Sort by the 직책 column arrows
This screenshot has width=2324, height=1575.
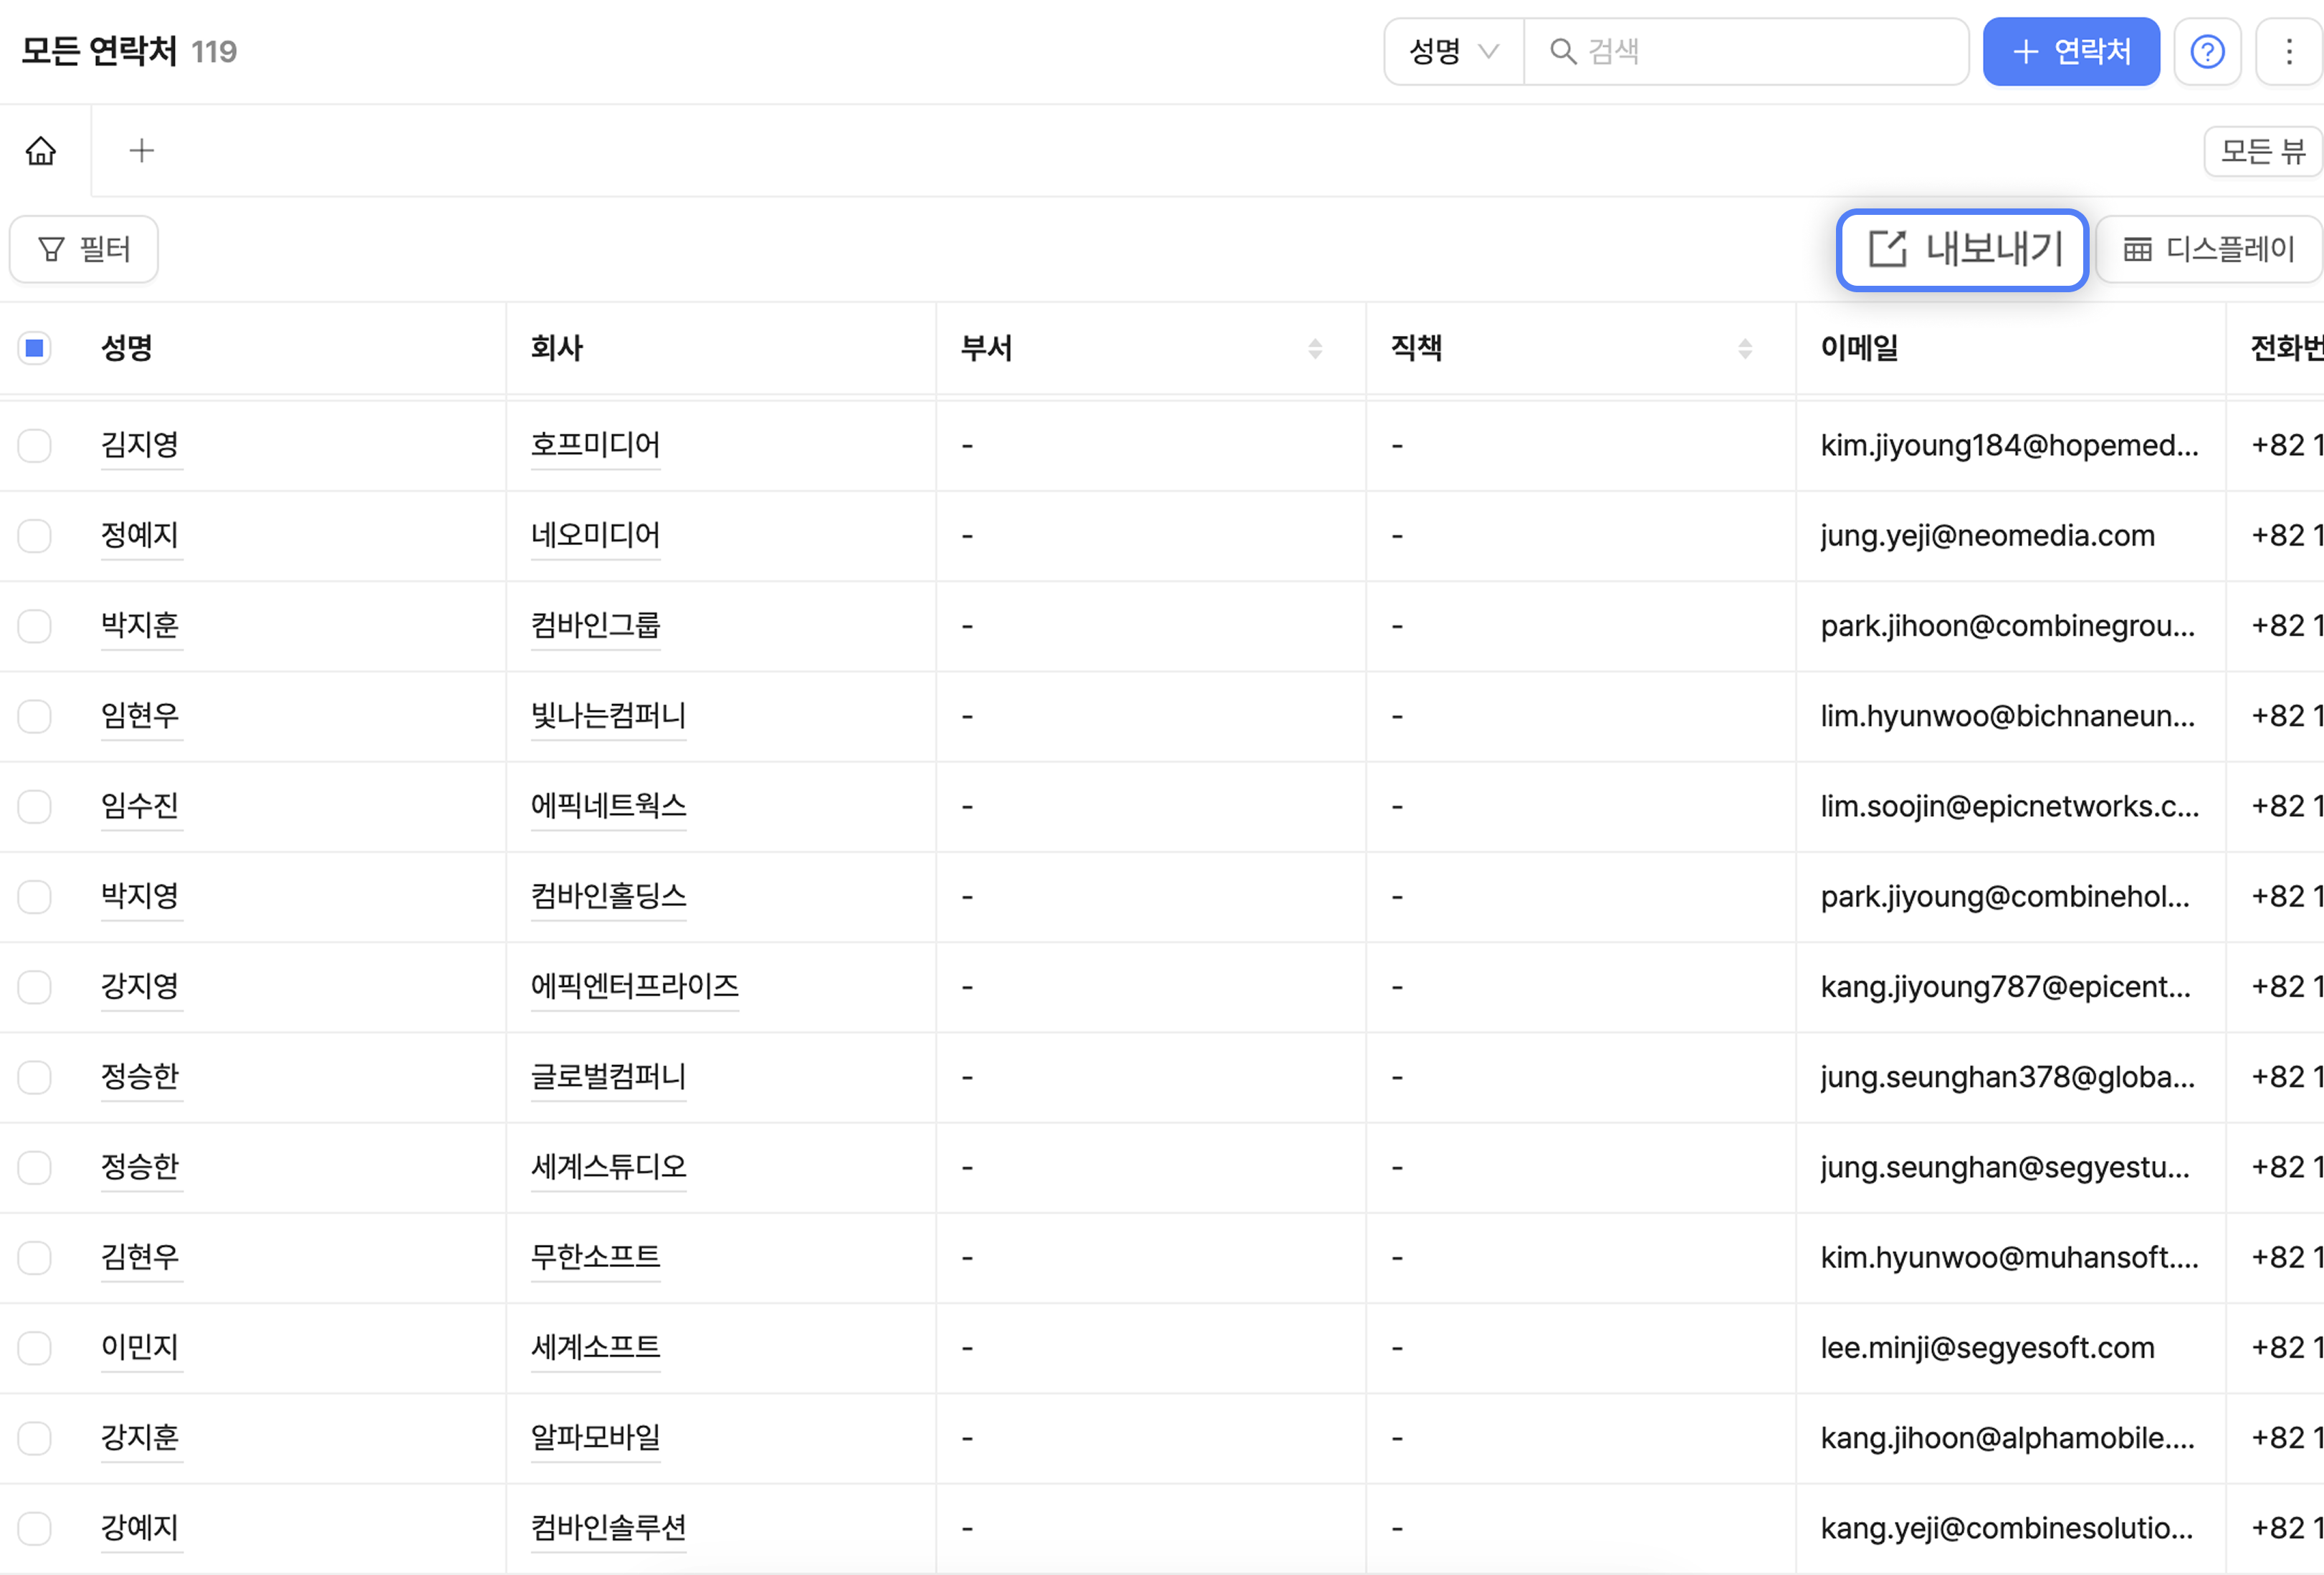tap(1744, 348)
